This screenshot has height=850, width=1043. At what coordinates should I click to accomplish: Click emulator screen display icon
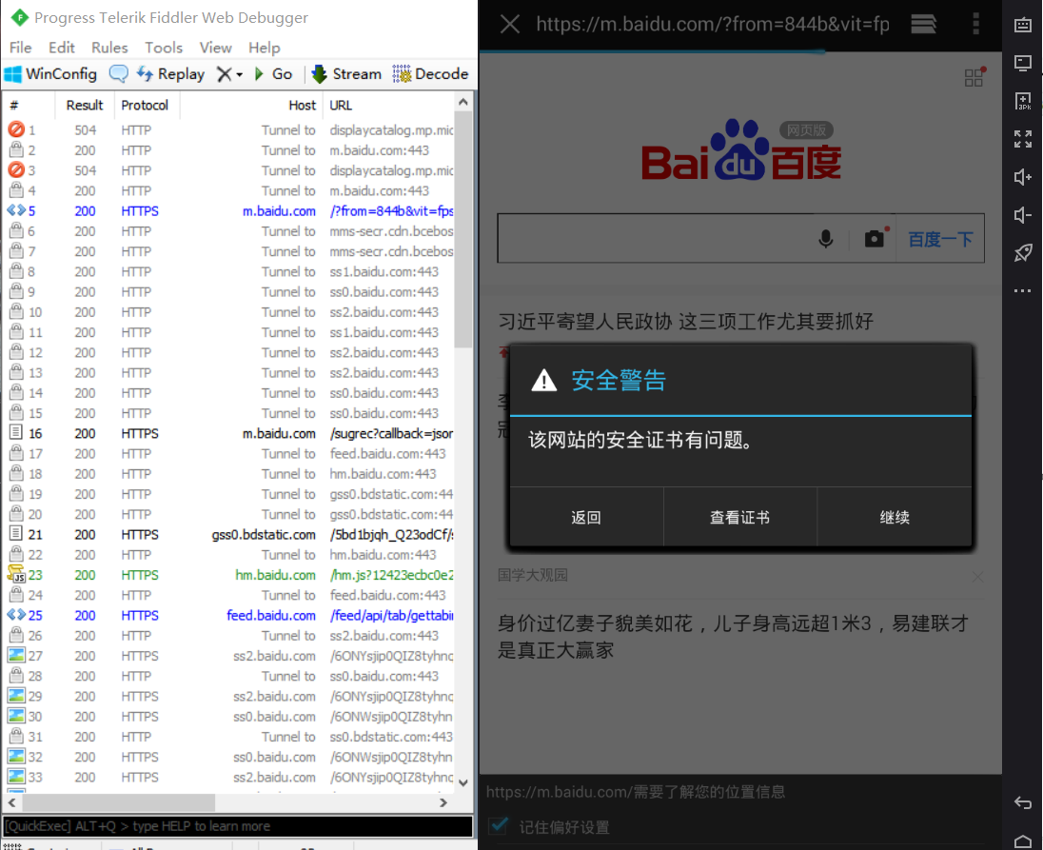coord(1023,63)
